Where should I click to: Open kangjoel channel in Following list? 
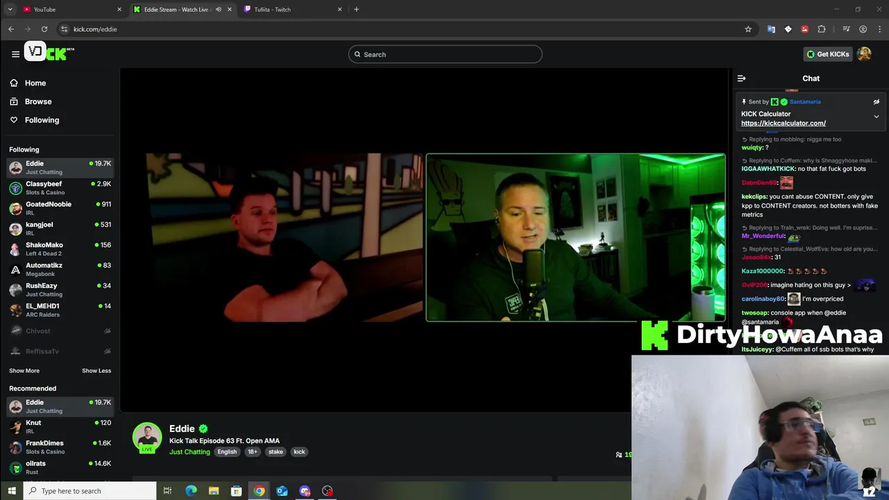point(60,228)
